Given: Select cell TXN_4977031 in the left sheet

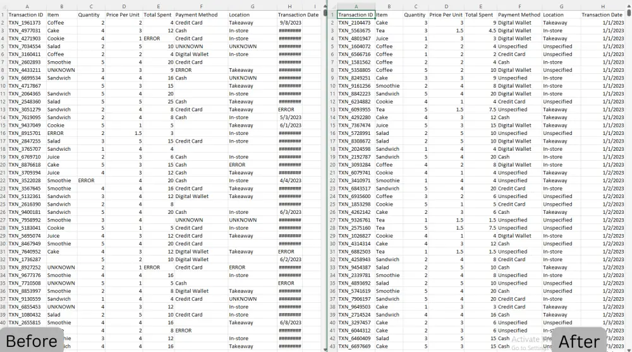Looking at the screenshot, I should 27,30.
